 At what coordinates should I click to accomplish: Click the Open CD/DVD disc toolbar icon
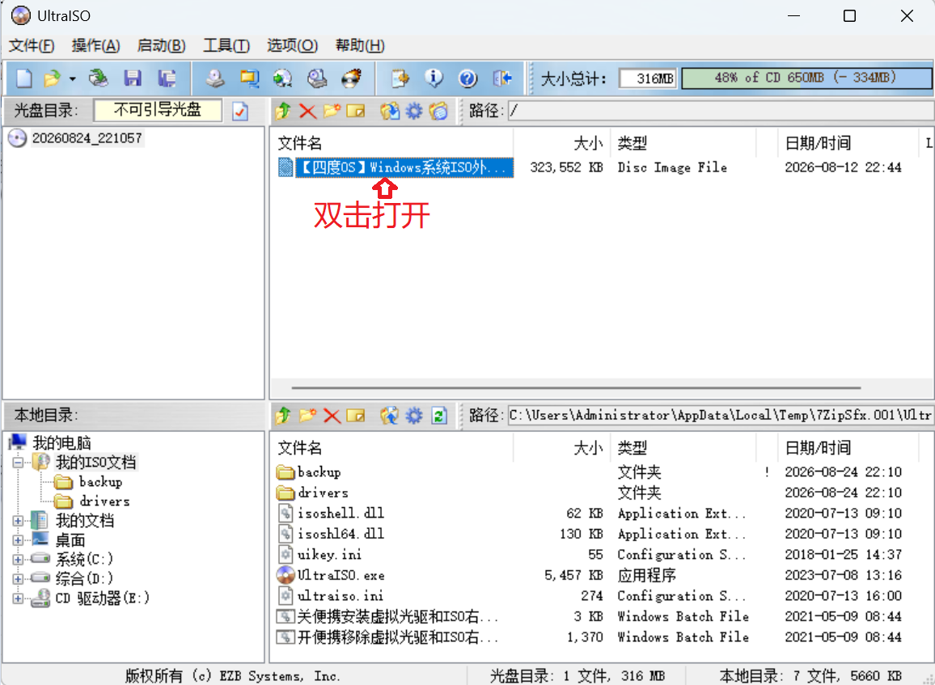(x=99, y=78)
